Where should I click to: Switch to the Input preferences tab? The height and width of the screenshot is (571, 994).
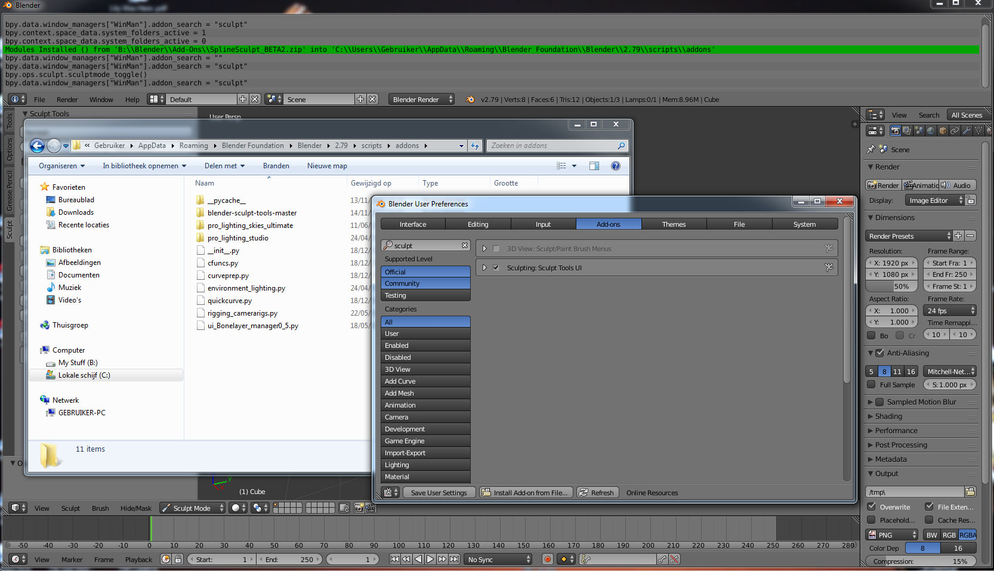[x=543, y=224]
